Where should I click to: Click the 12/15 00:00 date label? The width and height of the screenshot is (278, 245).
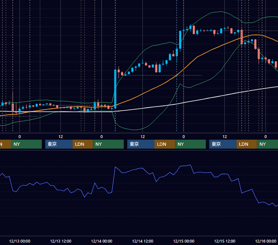[x=184, y=241]
